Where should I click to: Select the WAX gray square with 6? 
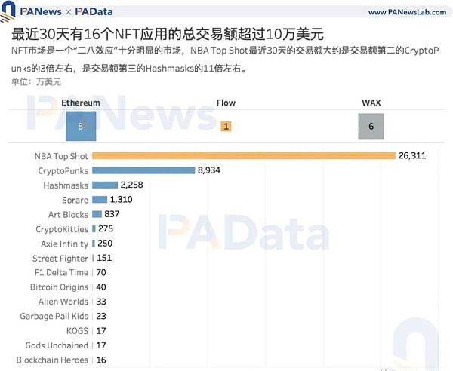coord(371,126)
